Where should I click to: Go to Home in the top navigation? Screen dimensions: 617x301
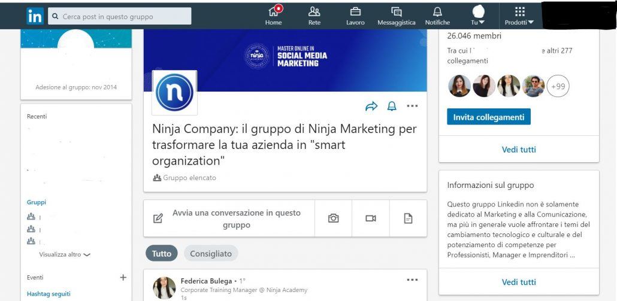click(274, 16)
